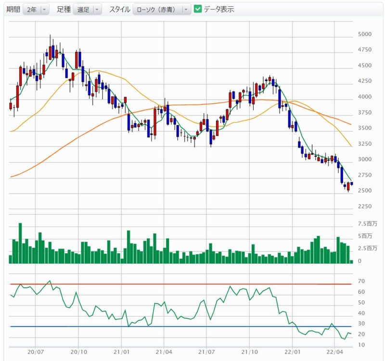
Task: Click the 21/04 date axis label
Action: (x=164, y=352)
